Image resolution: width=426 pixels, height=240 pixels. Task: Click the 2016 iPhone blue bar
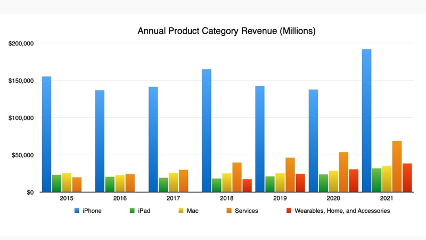point(100,141)
